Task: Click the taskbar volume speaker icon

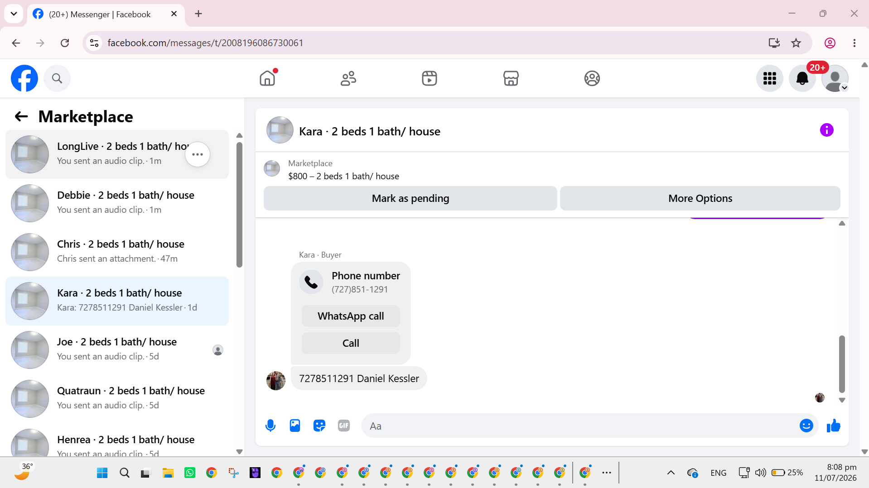Action: [760, 473]
